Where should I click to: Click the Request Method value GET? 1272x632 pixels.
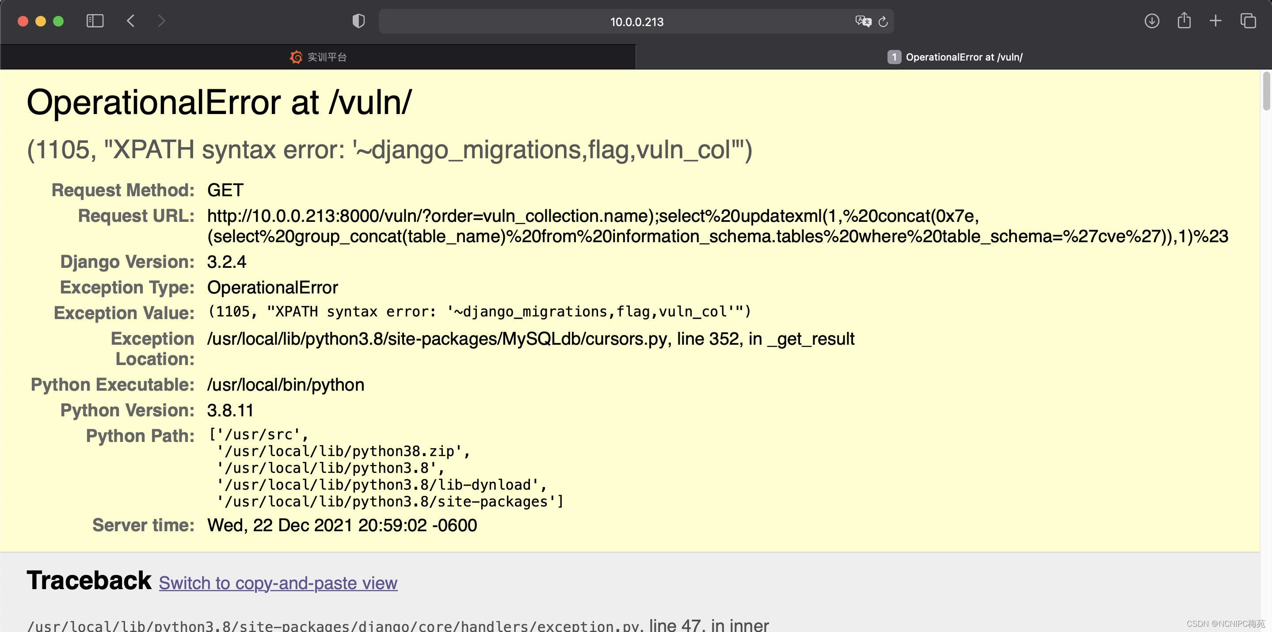(225, 190)
